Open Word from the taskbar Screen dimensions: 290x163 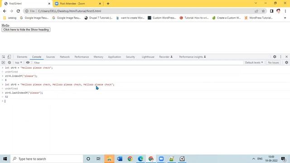pos(120,159)
